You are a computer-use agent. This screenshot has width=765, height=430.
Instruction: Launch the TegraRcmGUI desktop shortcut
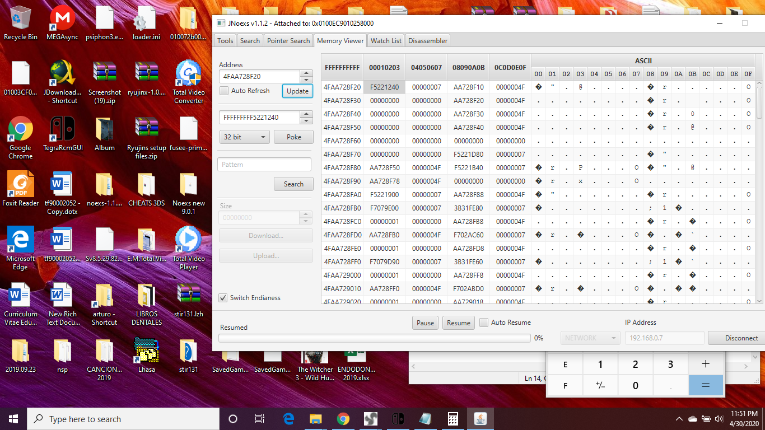coord(62,134)
